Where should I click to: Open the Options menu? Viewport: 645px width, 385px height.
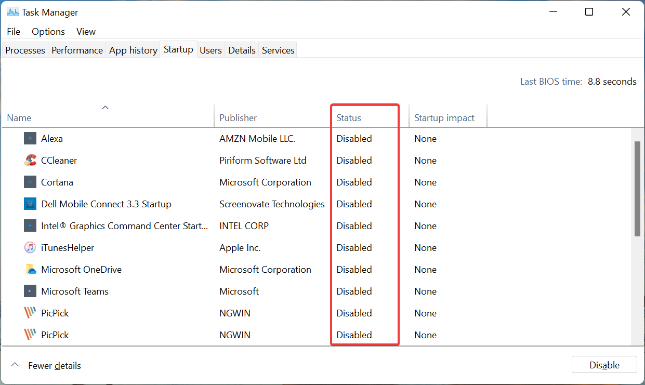[x=48, y=31]
